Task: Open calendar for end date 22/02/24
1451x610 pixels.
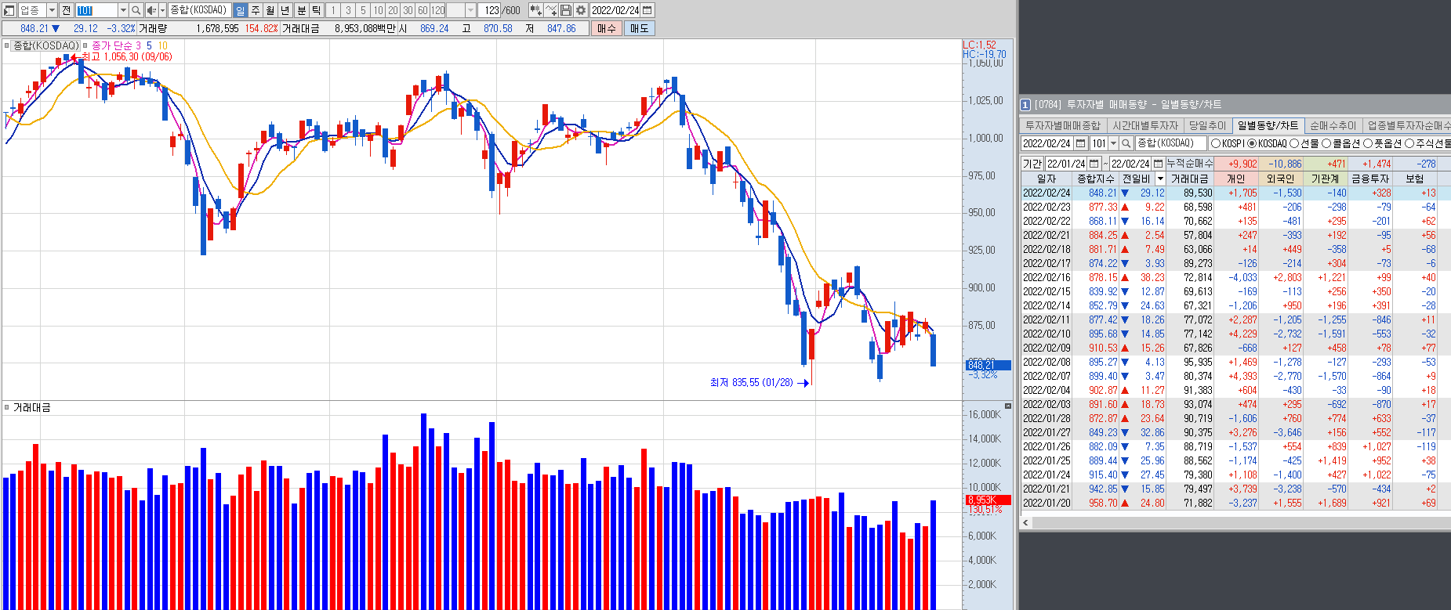Action: [x=1158, y=164]
